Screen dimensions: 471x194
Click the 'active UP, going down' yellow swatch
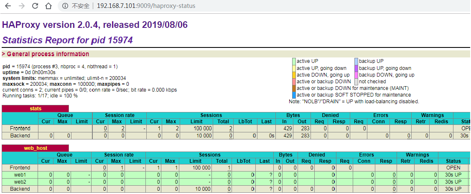coord(294,68)
